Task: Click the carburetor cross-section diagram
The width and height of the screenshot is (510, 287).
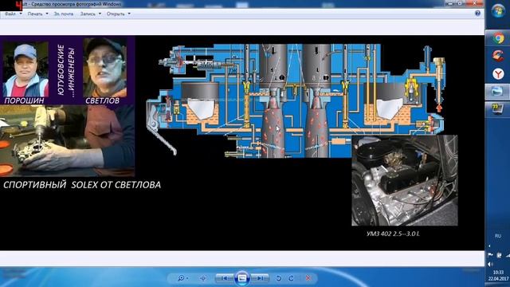Action: (x=296, y=100)
